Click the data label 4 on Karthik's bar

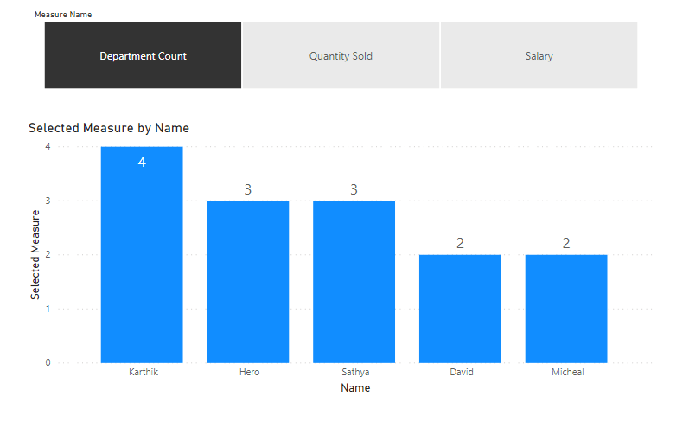coord(142,162)
